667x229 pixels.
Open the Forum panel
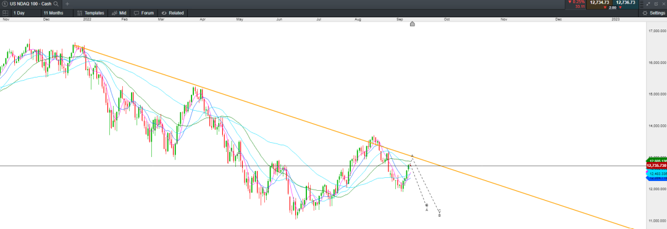(144, 13)
